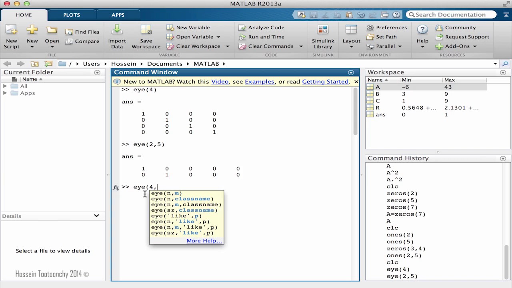Image resolution: width=512 pixels, height=288 pixels.
Task: Click the quick access undo icon
Action: point(361,15)
